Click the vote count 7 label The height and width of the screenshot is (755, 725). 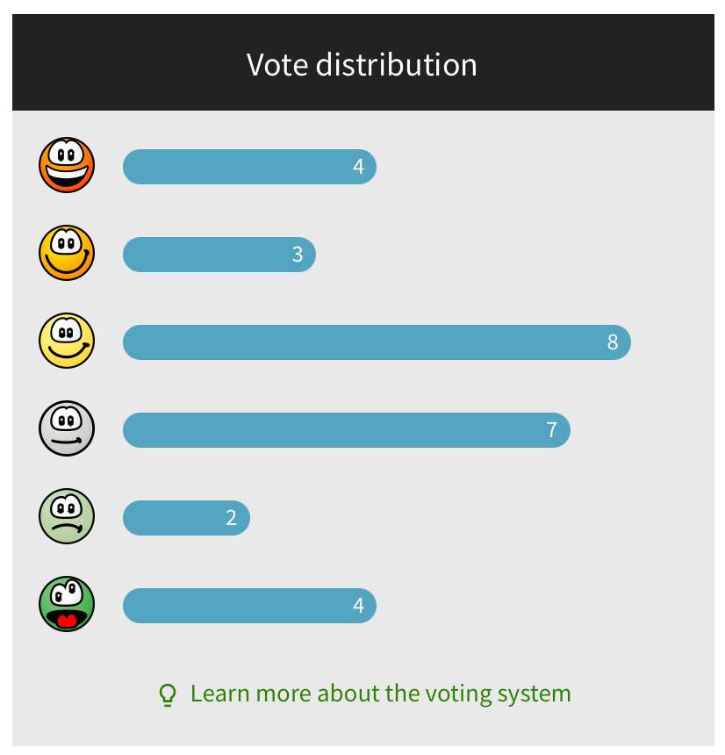click(552, 430)
